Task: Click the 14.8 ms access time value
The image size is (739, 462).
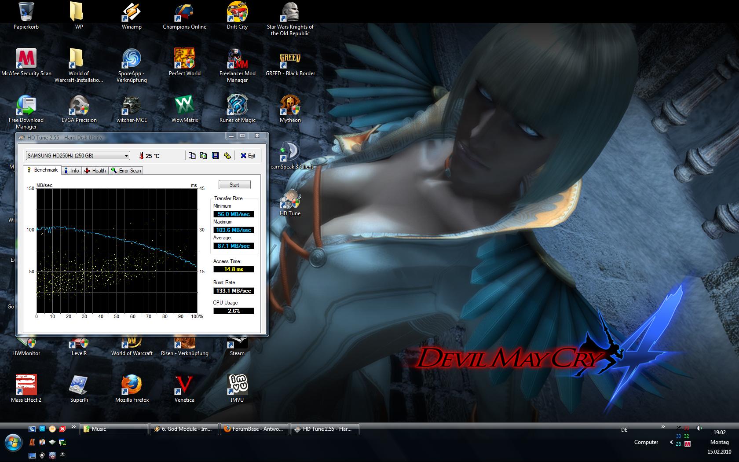Action: coord(234,269)
